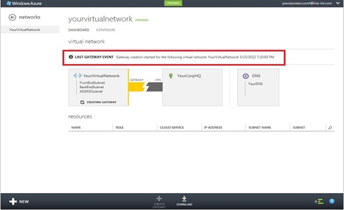The height and width of the screenshot is (210, 344).
Task: Sort resources by CLOUD SERVICE column
Action: [172, 127]
